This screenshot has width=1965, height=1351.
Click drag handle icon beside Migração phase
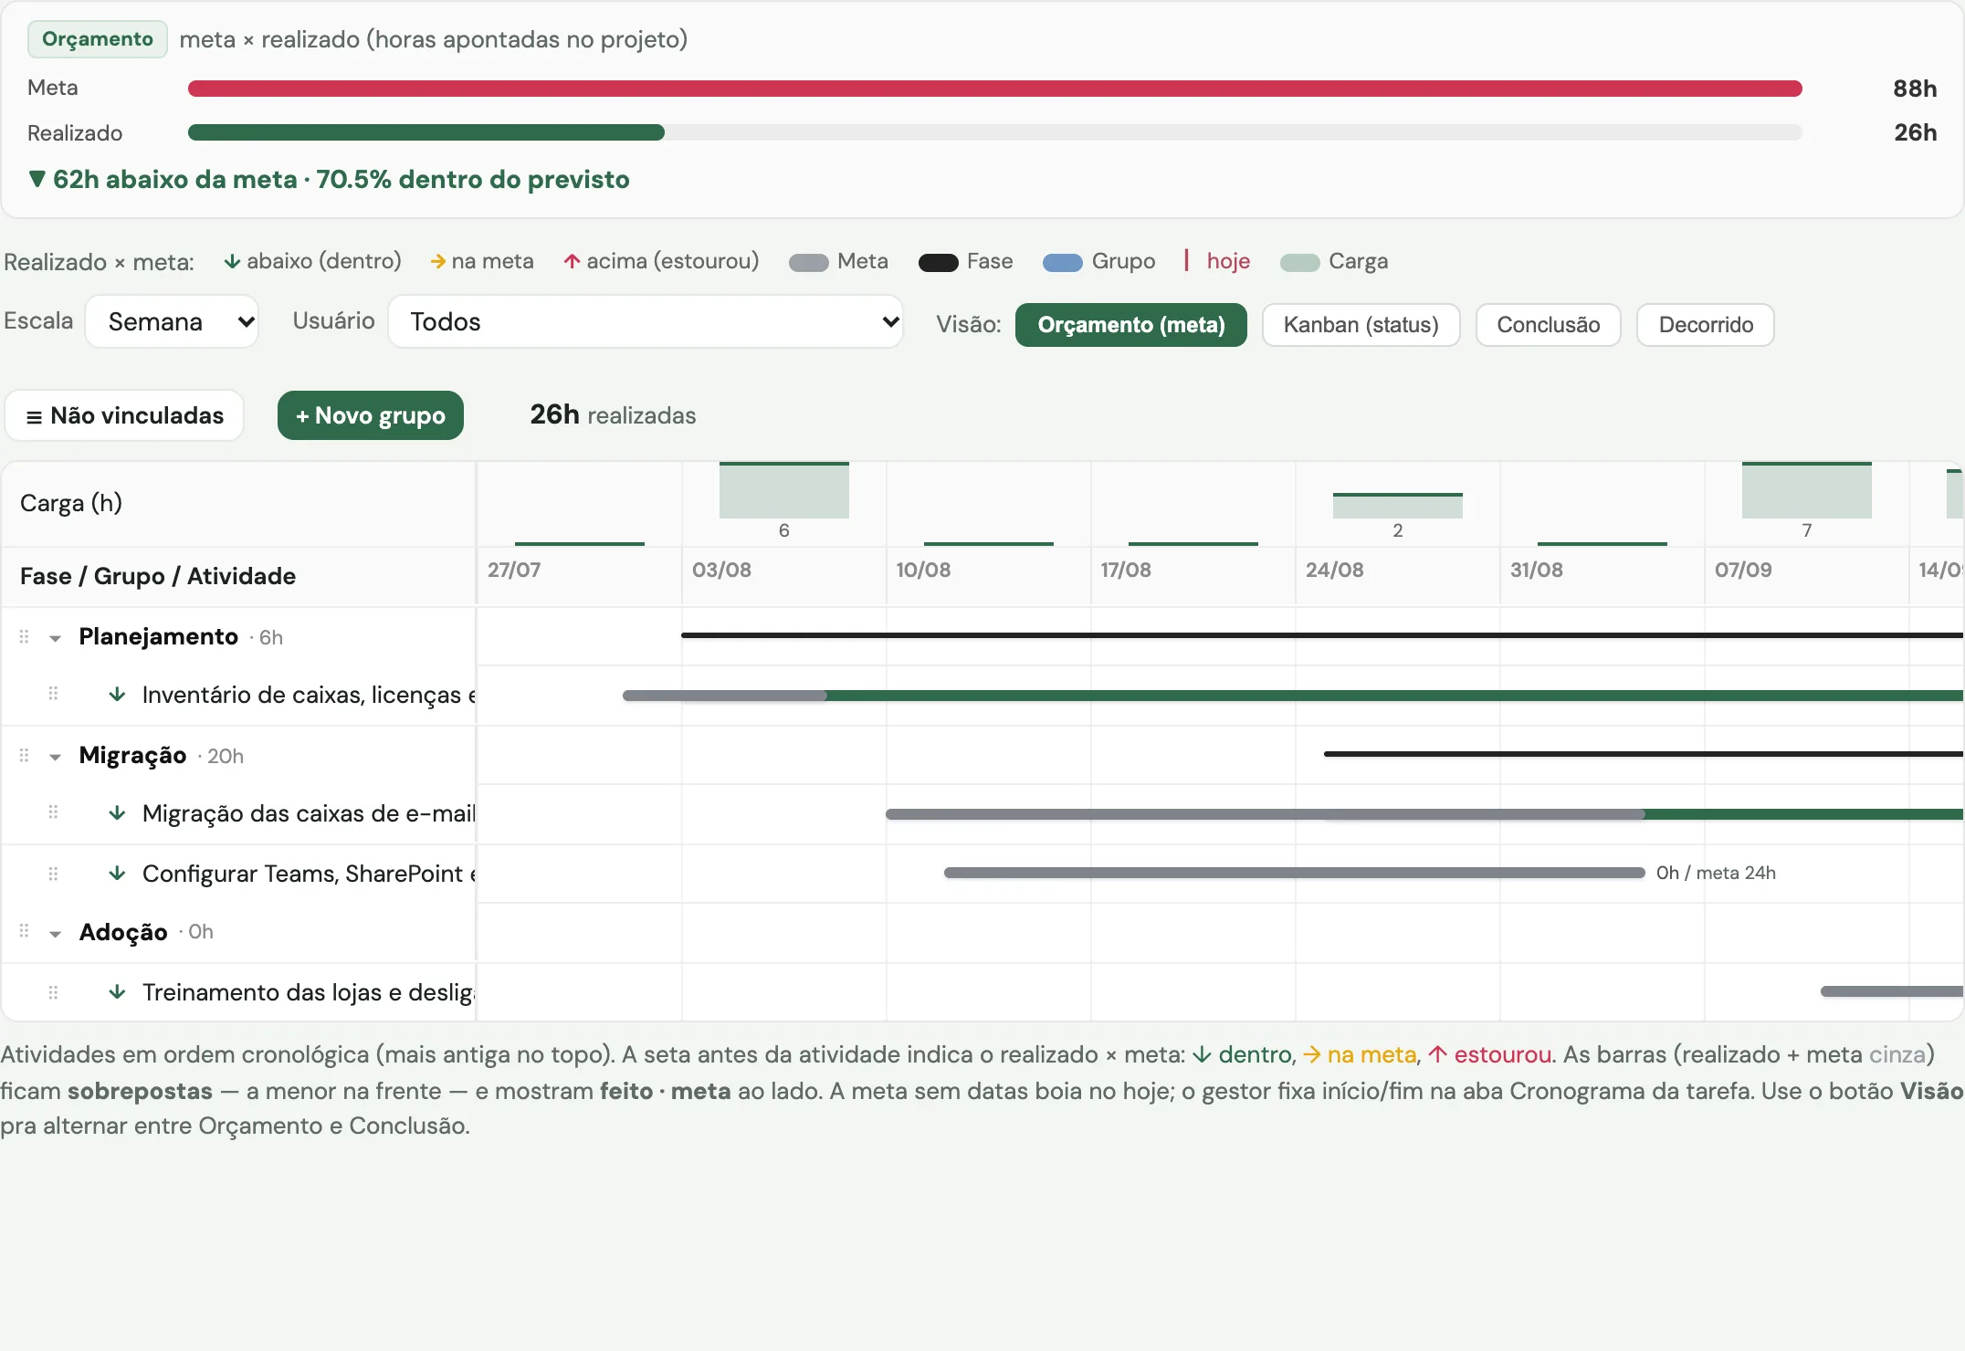tap(25, 756)
